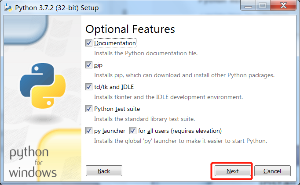Toggle the Python test suite checkbox
Image resolution: width=300 pixels, height=185 pixels.
[x=88, y=109]
